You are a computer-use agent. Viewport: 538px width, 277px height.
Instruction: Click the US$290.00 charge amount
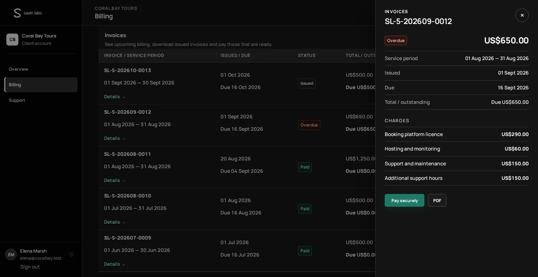pyautogui.click(x=515, y=134)
